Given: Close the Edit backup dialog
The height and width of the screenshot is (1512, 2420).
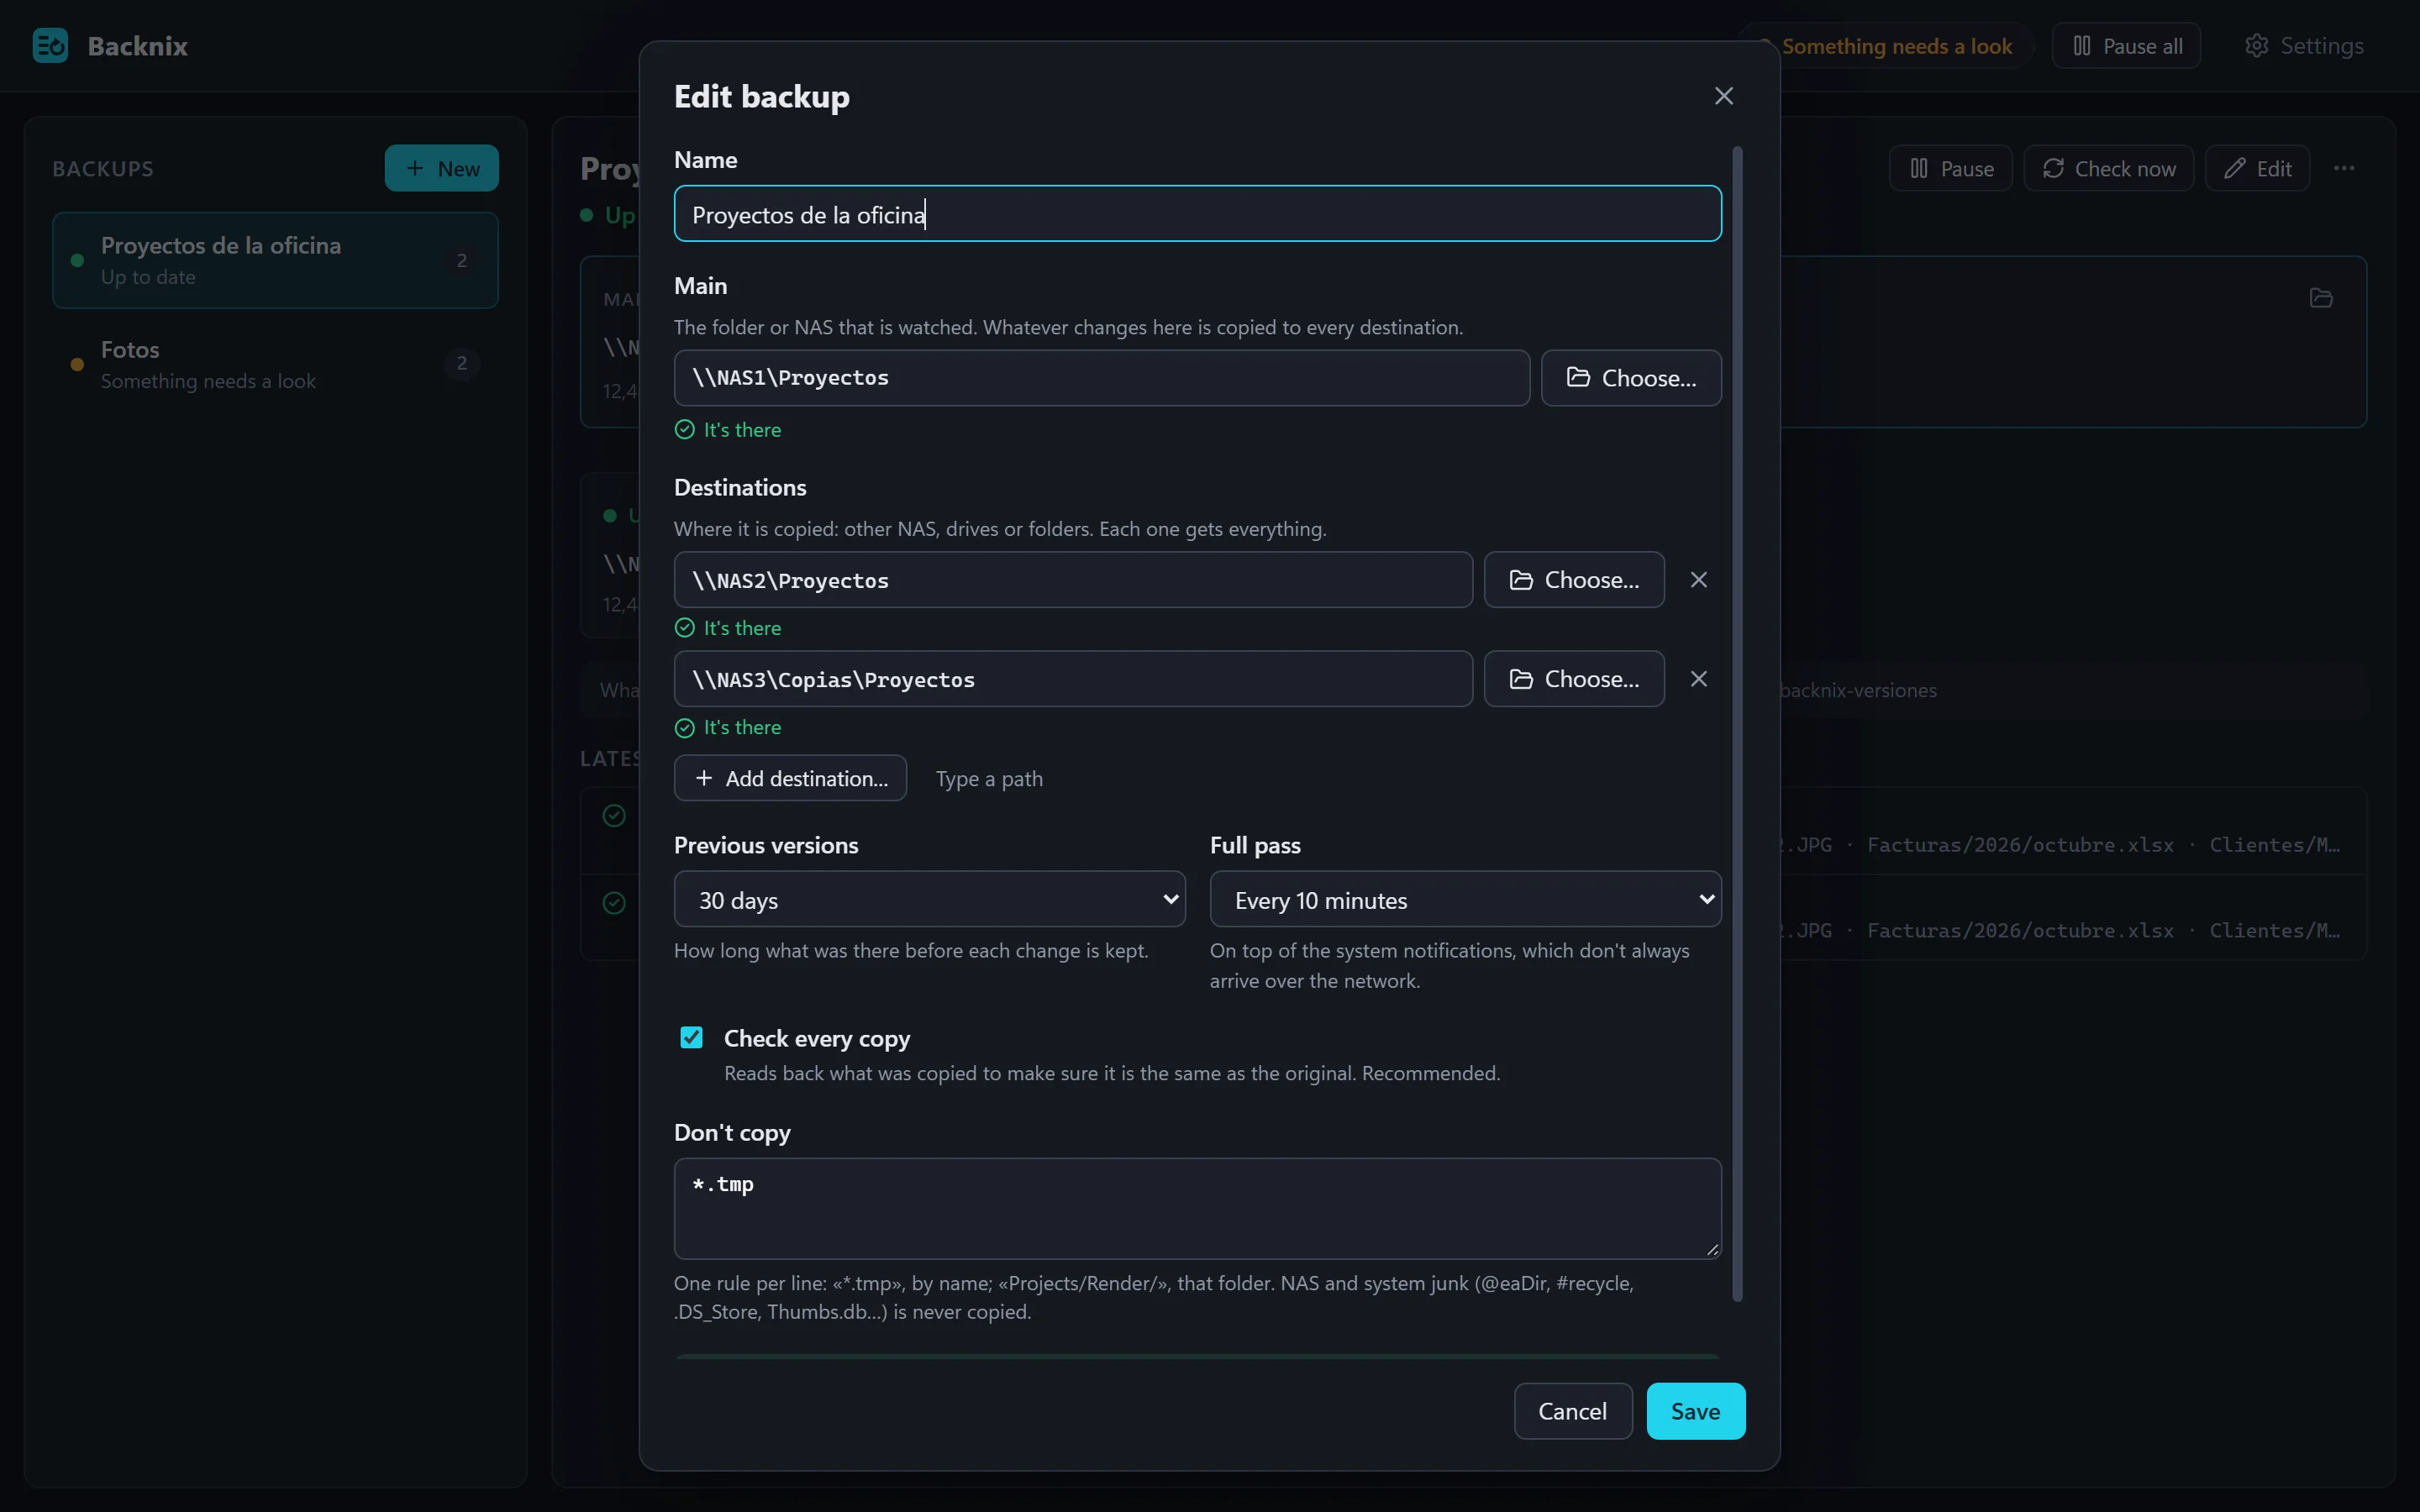Looking at the screenshot, I should (x=1723, y=96).
